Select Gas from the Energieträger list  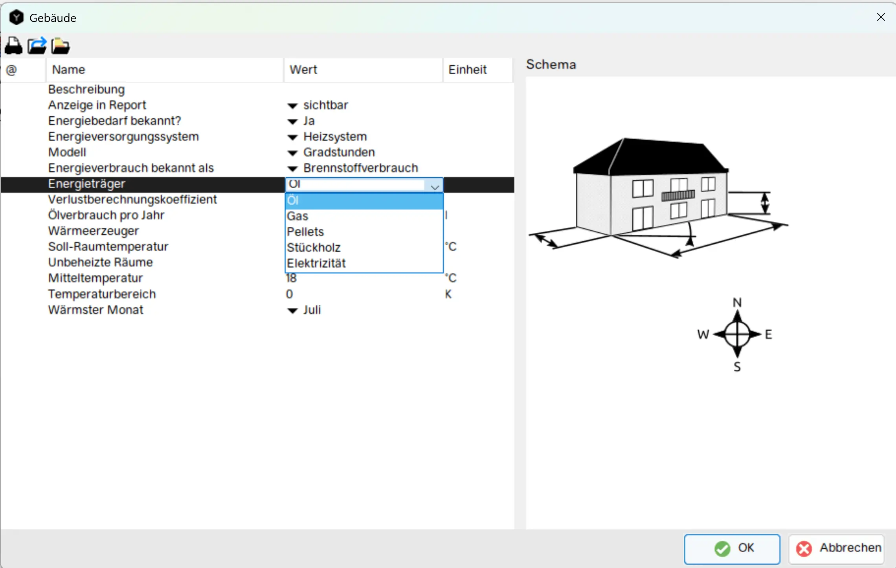(x=297, y=216)
